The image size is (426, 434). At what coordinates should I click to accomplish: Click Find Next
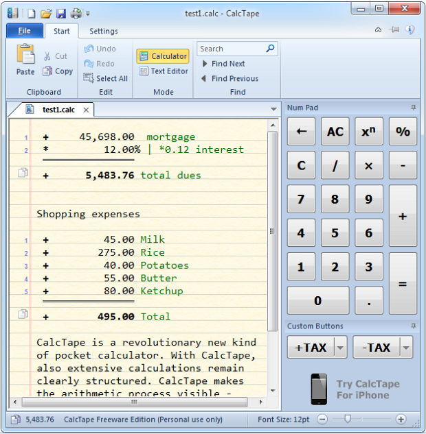223,64
